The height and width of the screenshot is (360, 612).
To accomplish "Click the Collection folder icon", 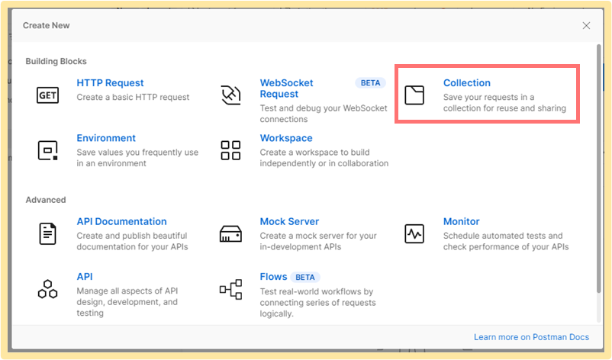I will point(414,95).
